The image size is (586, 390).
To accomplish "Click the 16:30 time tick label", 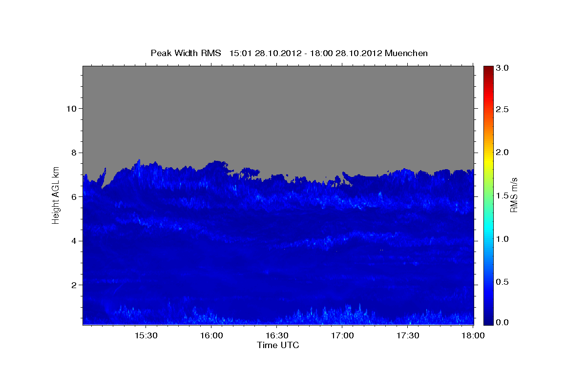I will (277, 335).
